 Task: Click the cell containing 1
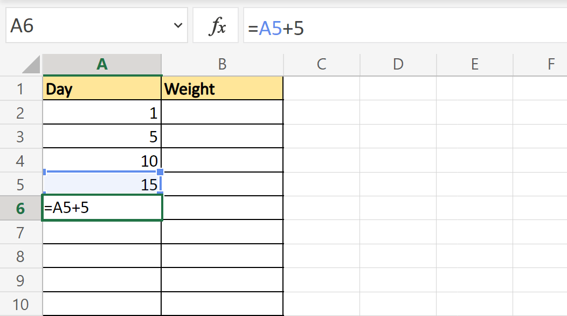101,112
